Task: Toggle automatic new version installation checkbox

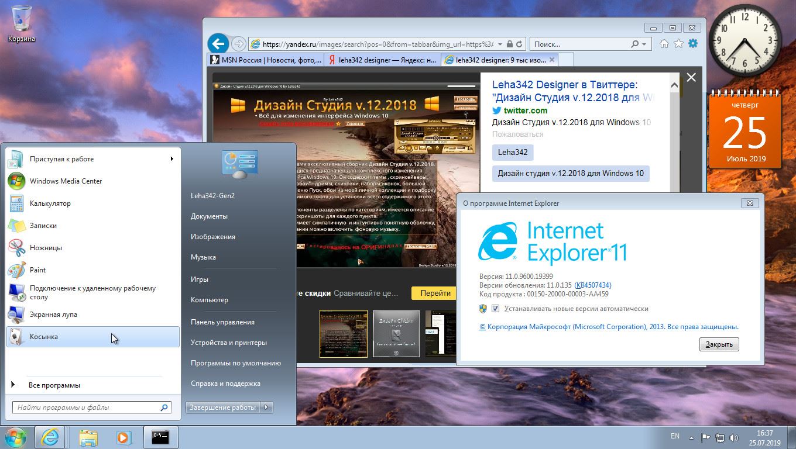Action: [495, 309]
